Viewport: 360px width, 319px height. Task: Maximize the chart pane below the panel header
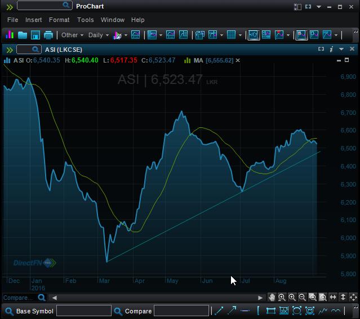tap(346, 60)
